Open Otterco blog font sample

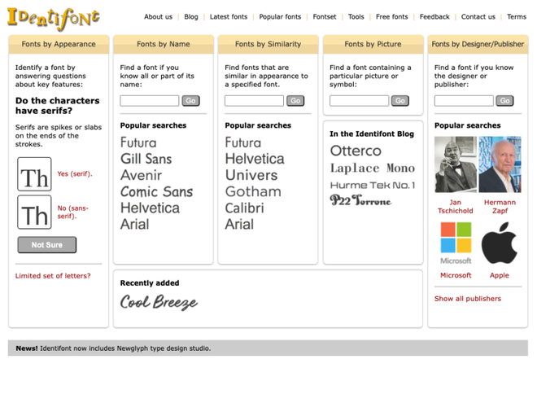(x=356, y=151)
